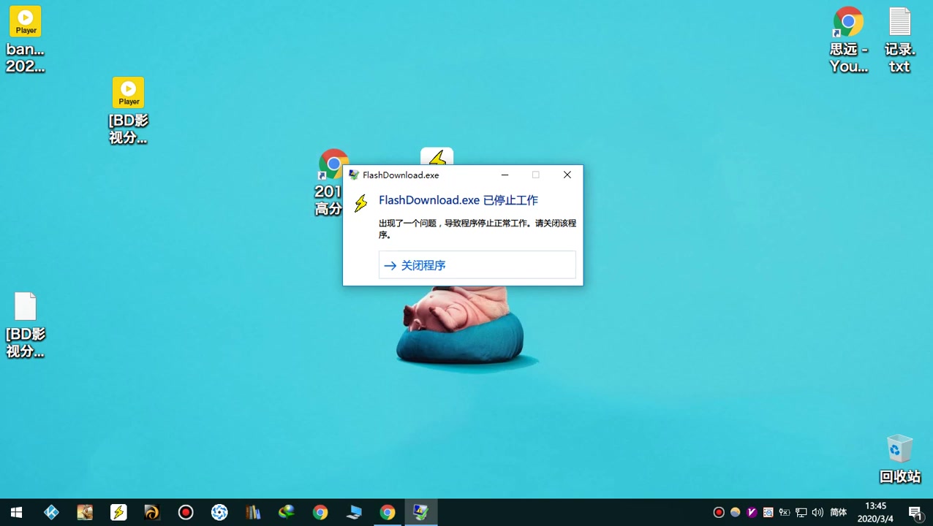The height and width of the screenshot is (526, 933).
Task: Launch Kodi from the taskbar
Action: [51, 512]
